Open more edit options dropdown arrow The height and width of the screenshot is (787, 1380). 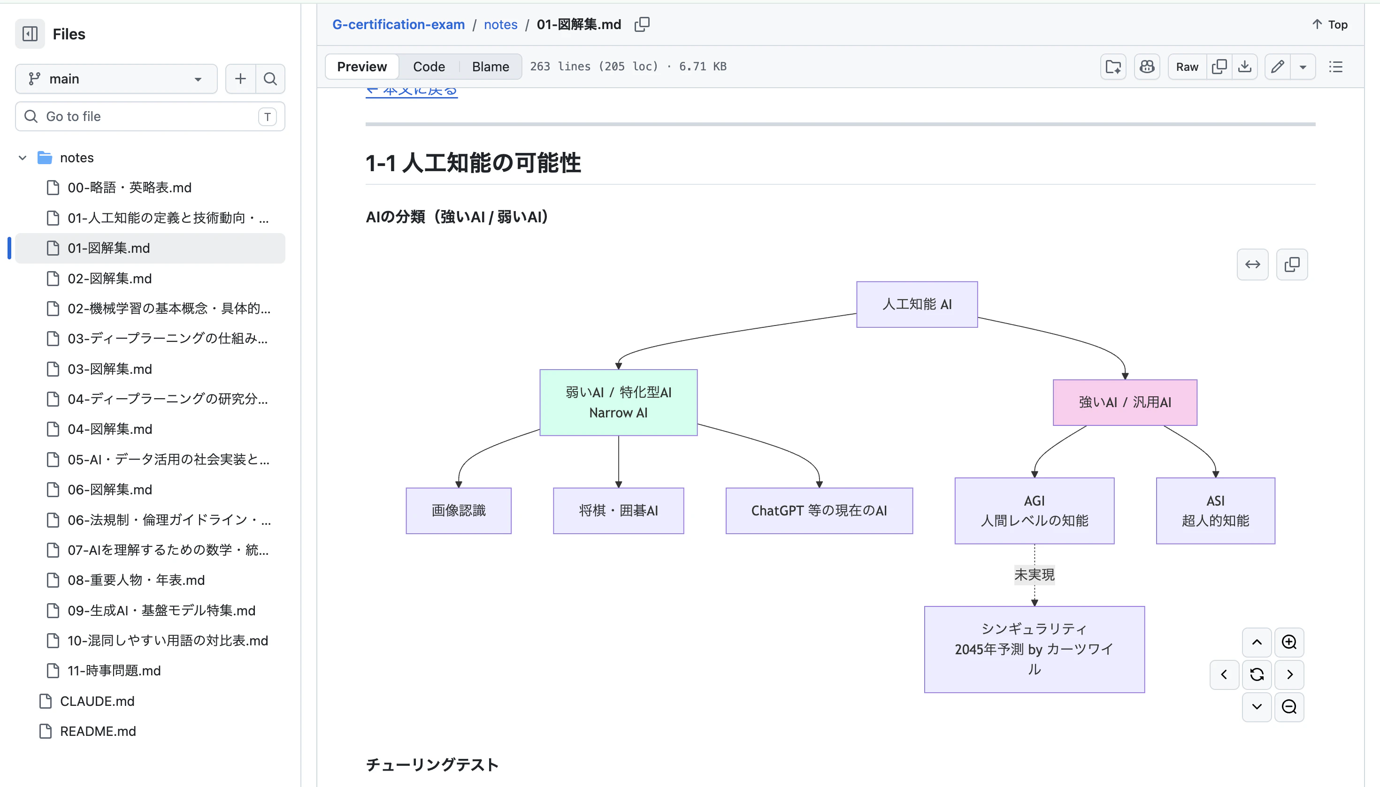coord(1303,67)
